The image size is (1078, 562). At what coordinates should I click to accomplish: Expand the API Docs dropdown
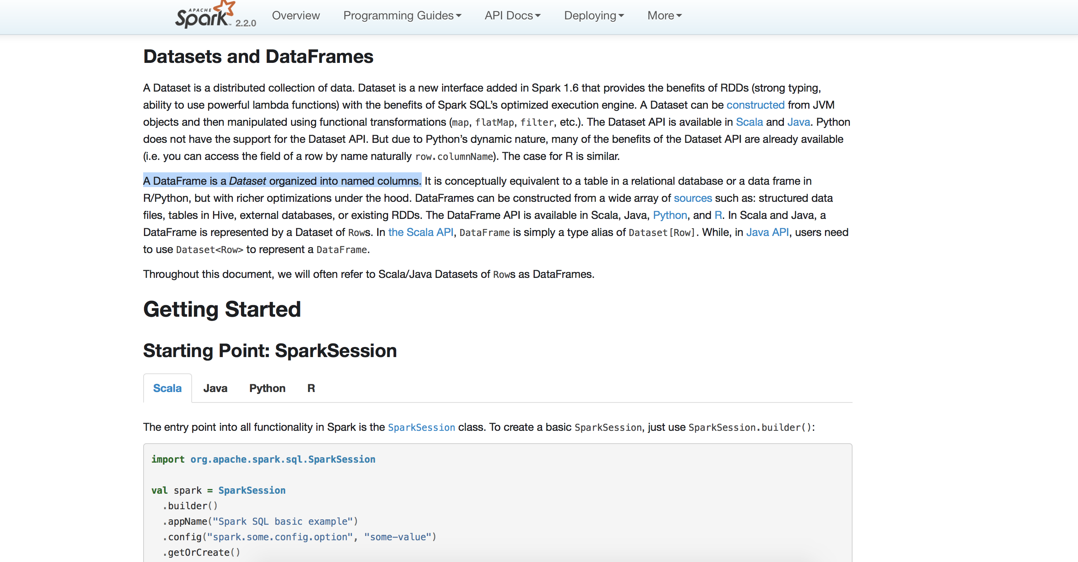tap(512, 16)
